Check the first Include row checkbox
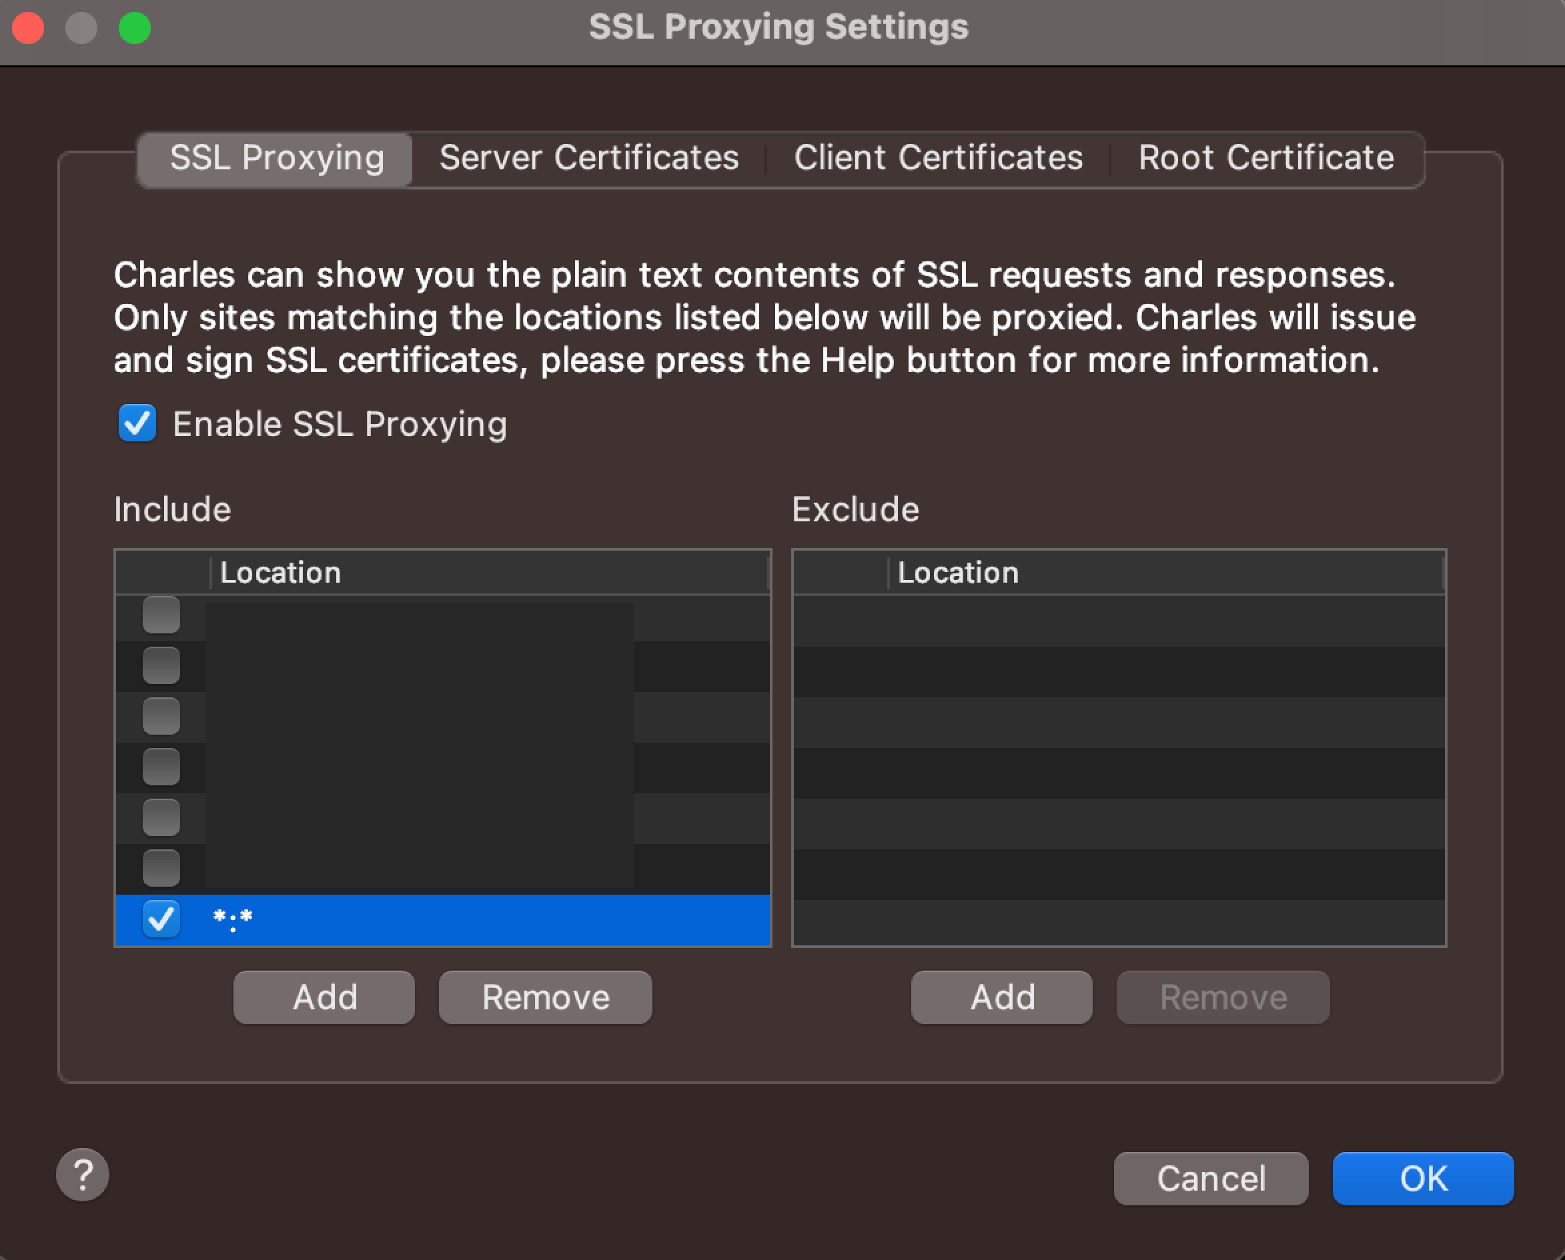The width and height of the screenshot is (1565, 1260). (x=161, y=615)
